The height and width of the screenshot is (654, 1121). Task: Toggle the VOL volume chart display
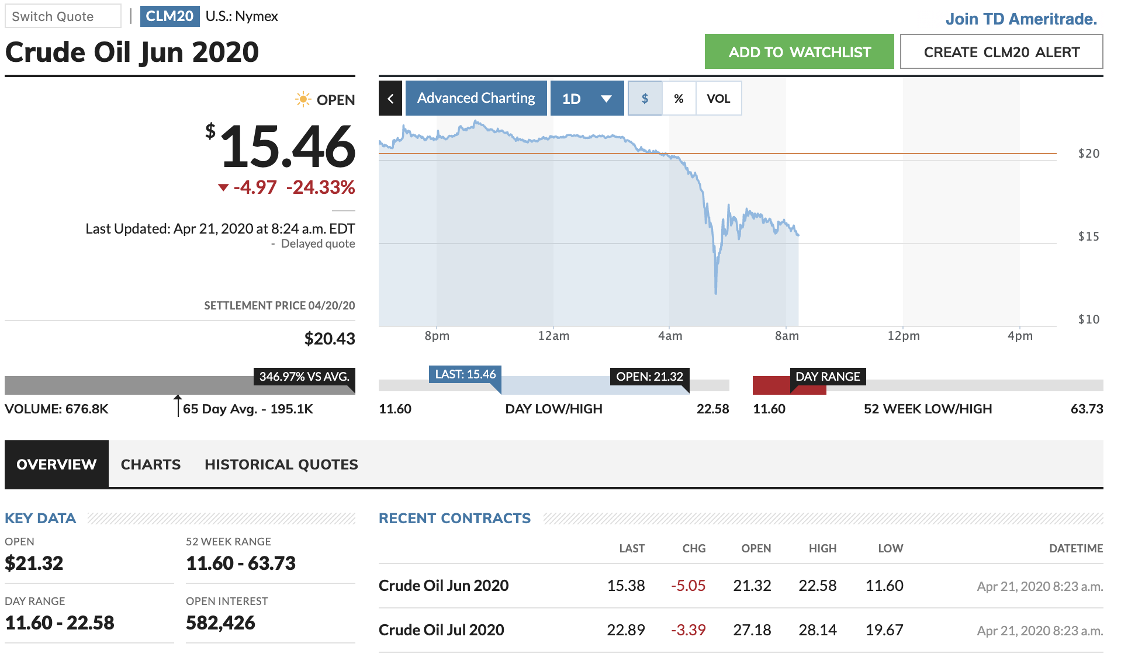718,98
